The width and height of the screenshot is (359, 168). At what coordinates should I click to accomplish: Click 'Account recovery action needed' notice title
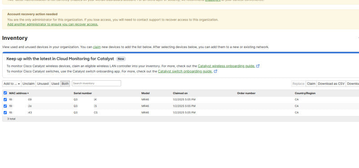coord(32,14)
